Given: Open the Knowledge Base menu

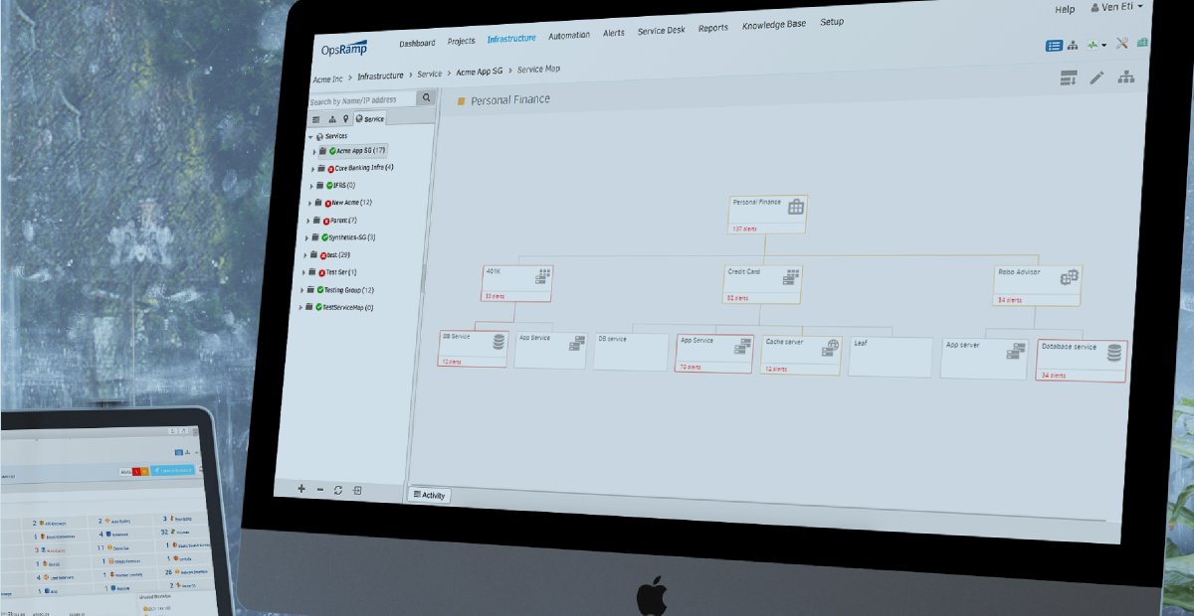Looking at the screenshot, I should [775, 26].
